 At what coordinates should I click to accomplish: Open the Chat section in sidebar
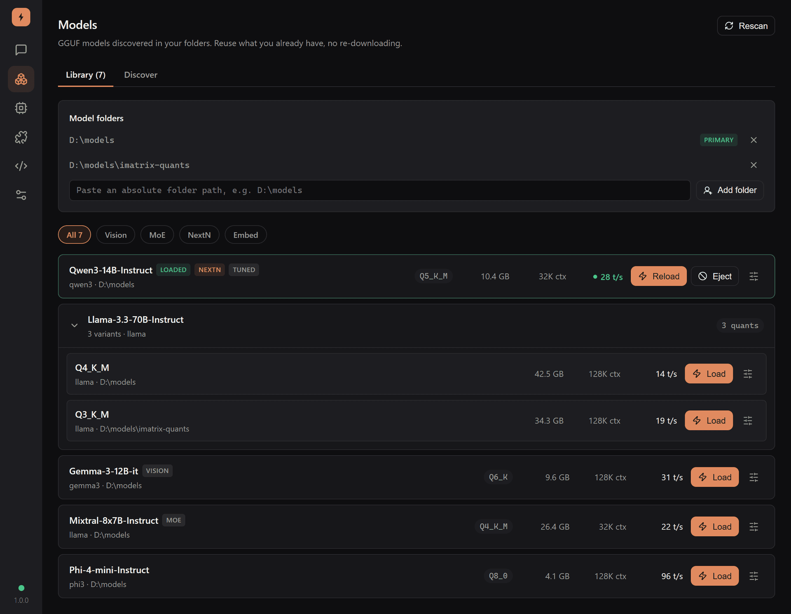tap(21, 50)
